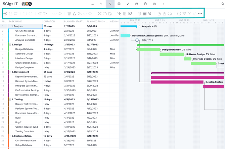Viewport: 225px width, 149px height.
Task: Click the printer icon
Action: (170, 14)
